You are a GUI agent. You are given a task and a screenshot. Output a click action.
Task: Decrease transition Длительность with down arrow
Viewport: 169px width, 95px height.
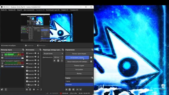pos(62,58)
